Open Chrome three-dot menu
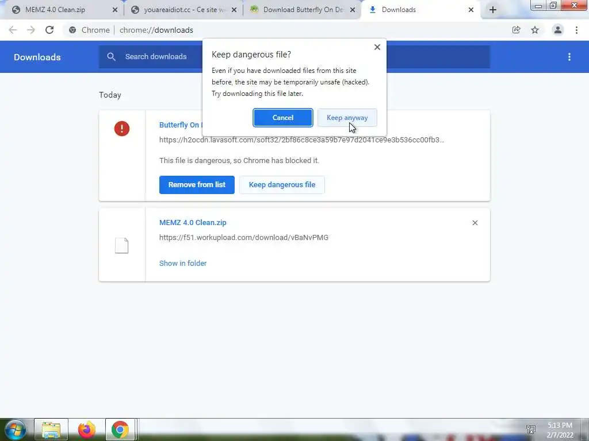This screenshot has height=441, width=589. [576, 30]
